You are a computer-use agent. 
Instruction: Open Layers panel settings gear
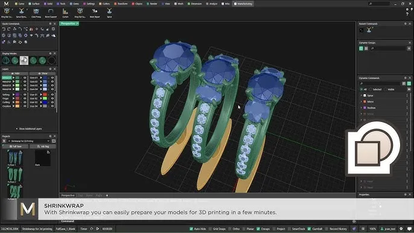coord(50,69)
